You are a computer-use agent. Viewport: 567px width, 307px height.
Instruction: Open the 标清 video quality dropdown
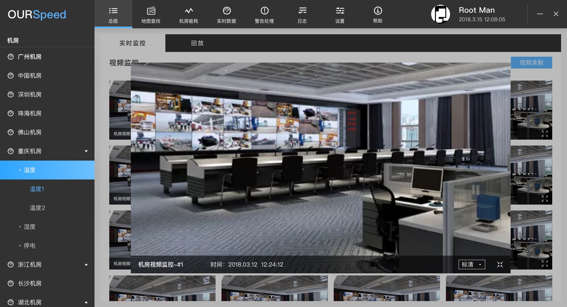[x=472, y=264]
